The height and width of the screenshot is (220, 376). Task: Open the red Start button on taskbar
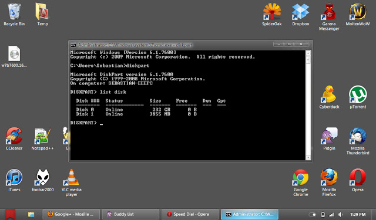(x=11, y=214)
